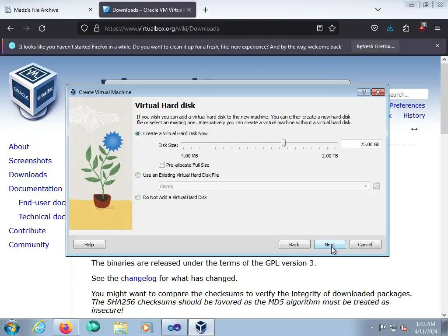Click the page vertical scrollbar thumb
Image resolution: width=448 pixels, height=336 pixels.
[x=444, y=99]
